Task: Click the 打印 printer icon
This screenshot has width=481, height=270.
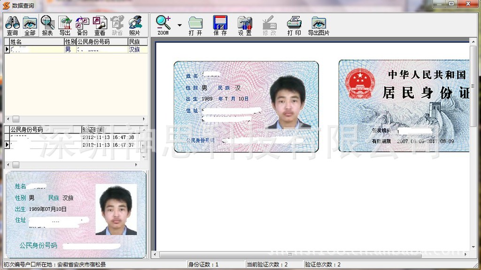Action: click(294, 25)
